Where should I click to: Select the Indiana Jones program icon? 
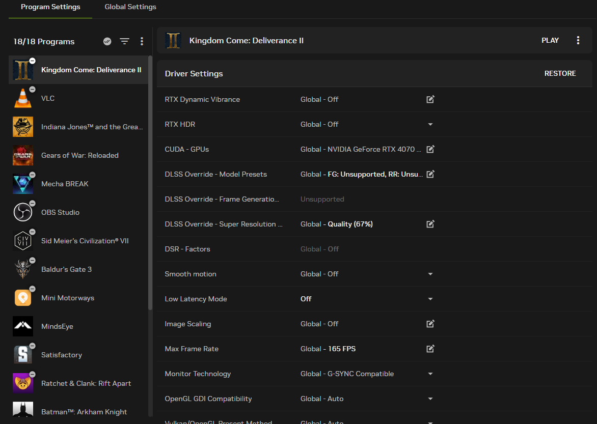pos(23,127)
